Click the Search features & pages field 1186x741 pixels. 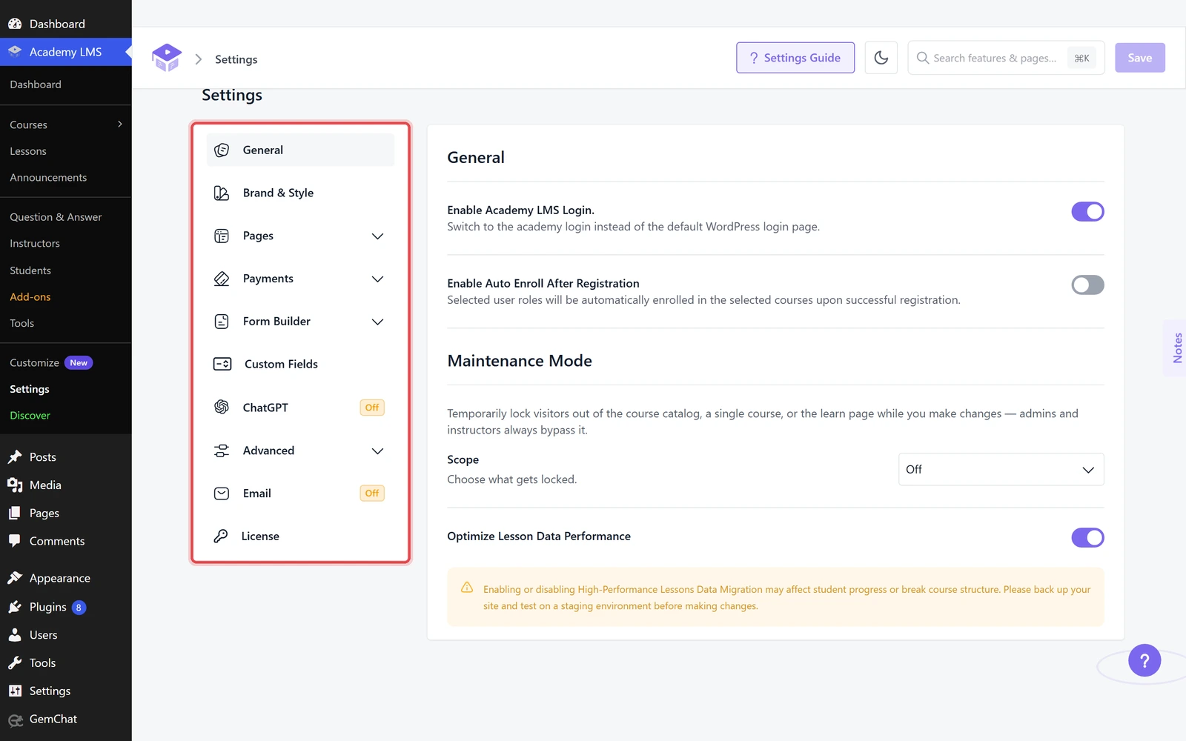(x=1006, y=58)
